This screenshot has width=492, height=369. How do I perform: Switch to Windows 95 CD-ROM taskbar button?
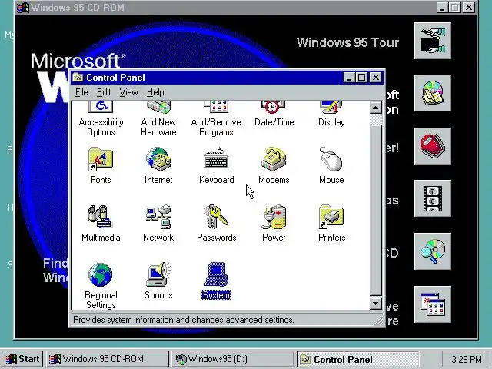[x=108, y=359]
